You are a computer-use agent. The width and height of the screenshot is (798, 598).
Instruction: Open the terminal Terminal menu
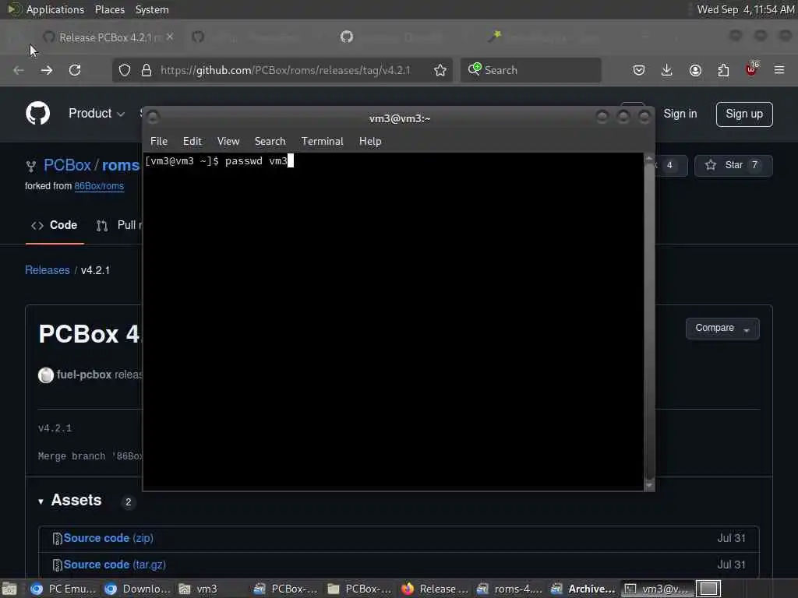pyautogui.click(x=322, y=142)
